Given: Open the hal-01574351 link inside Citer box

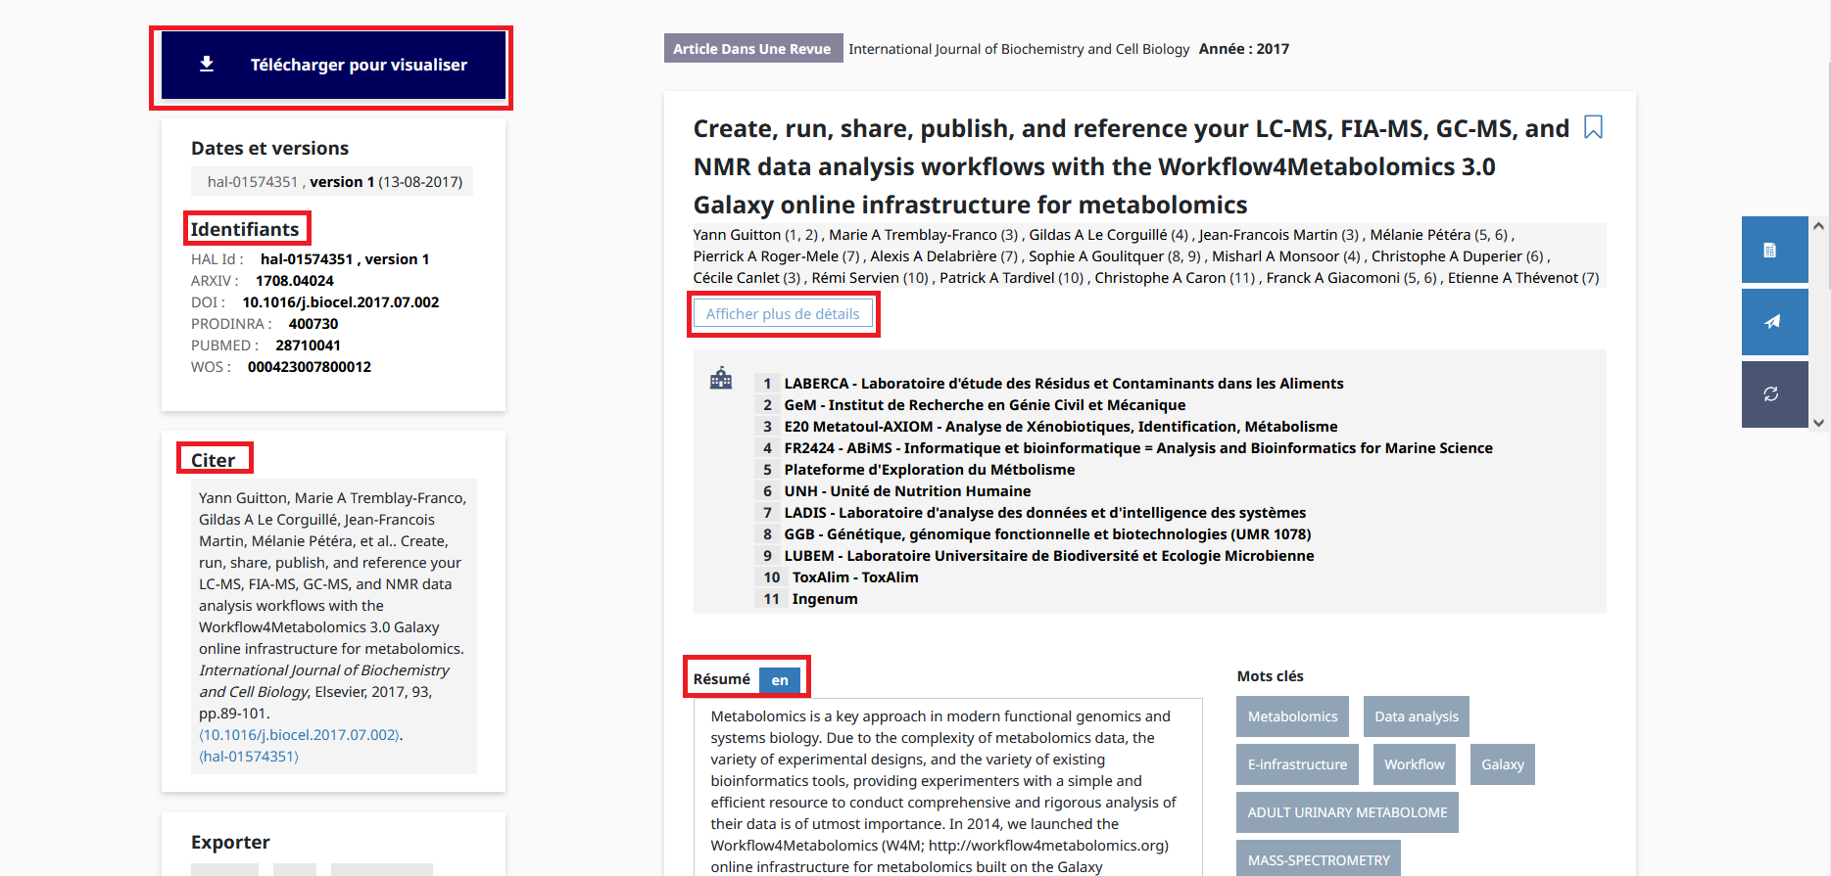Looking at the screenshot, I should [249, 757].
